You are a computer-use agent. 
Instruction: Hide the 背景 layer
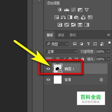pyautogui.click(x=48, y=80)
